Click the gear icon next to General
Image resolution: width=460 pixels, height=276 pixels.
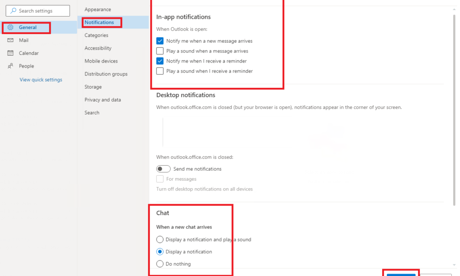(x=11, y=27)
